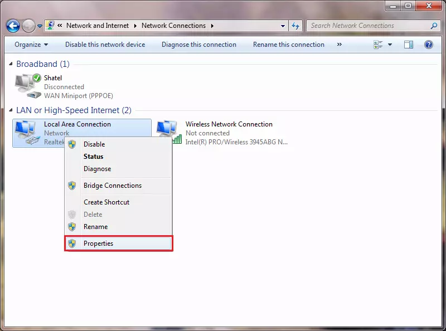Choose Bridge Connections from context menu
This screenshot has width=446, height=331.
[118, 186]
